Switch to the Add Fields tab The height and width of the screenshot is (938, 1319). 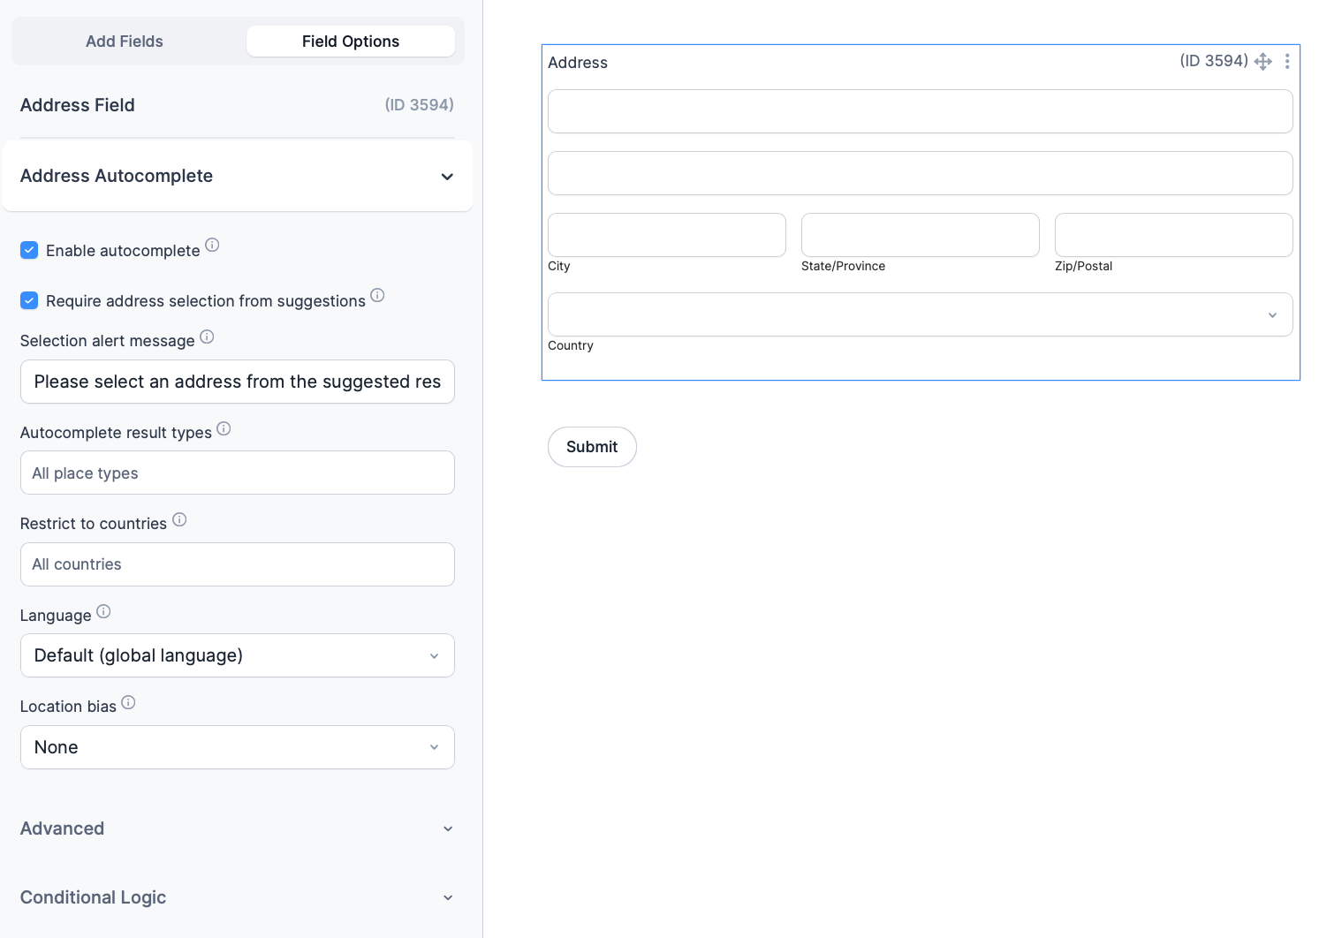coord(125,42)
